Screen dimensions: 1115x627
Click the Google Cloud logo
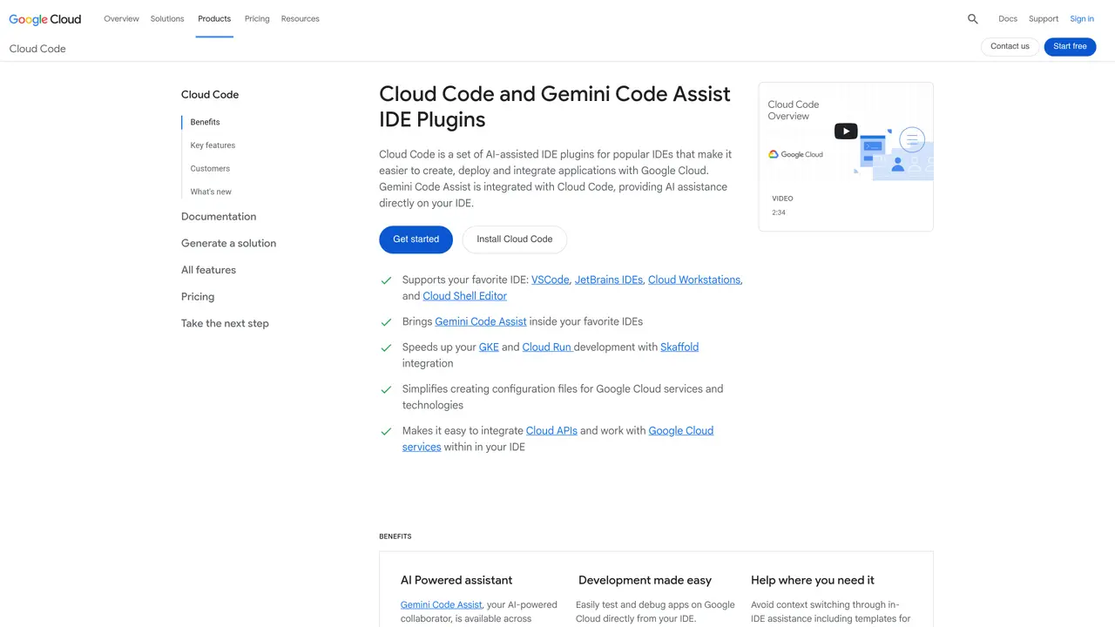[x=45, y=18]
